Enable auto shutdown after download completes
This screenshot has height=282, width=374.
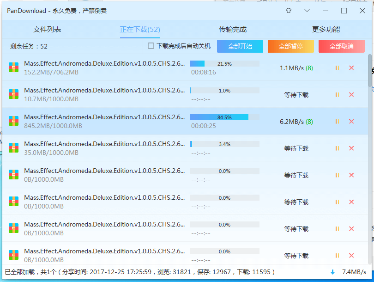[x=151, y=46]
